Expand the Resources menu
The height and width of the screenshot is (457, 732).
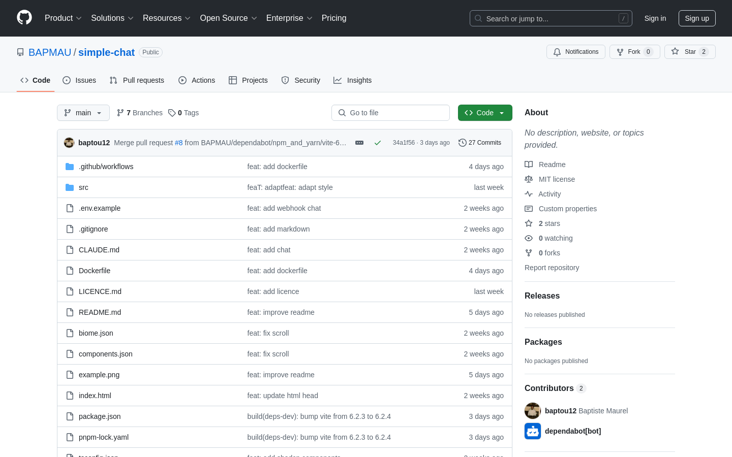click(167, 18)
